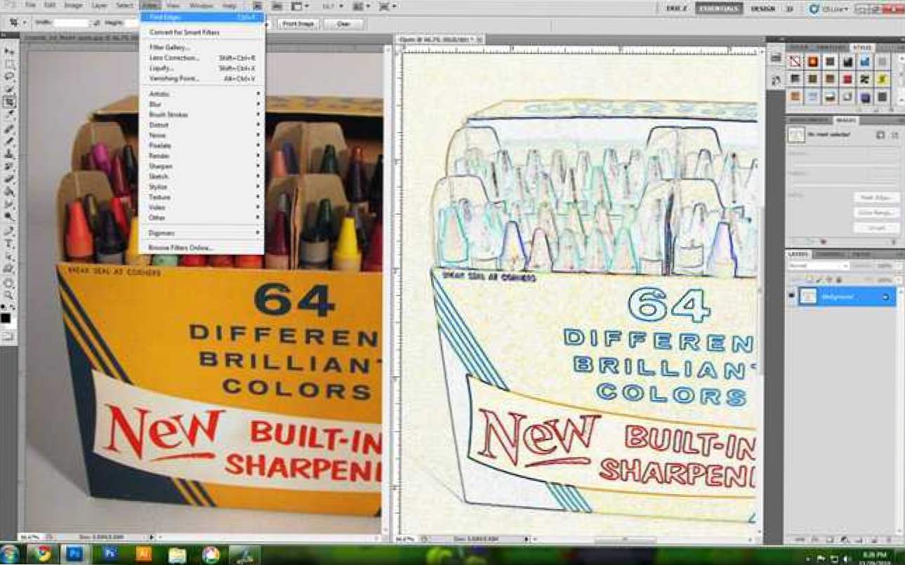Select the Path Selection tool

[x=9, y=255]
